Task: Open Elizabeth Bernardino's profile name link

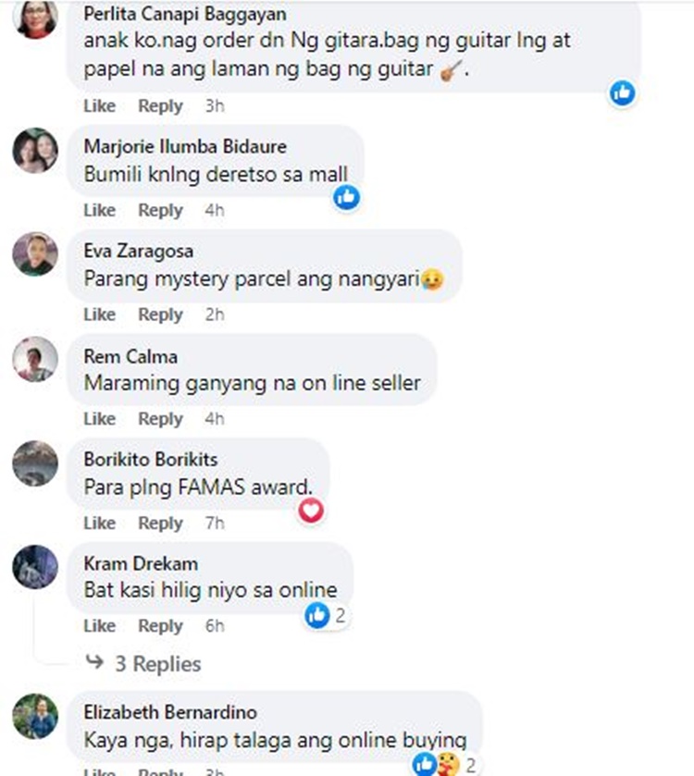Action: (170, 713)
